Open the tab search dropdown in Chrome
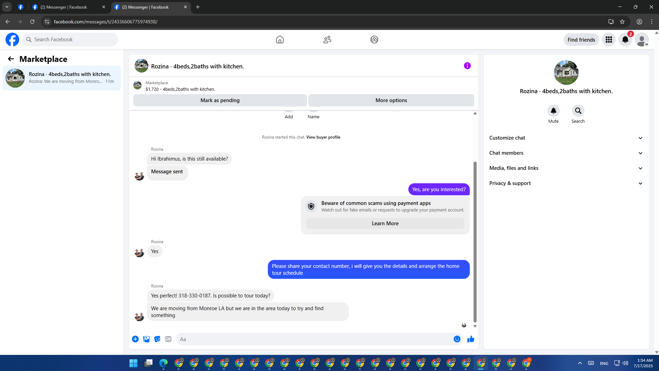The image size is (659, 371). coord(7,7)
